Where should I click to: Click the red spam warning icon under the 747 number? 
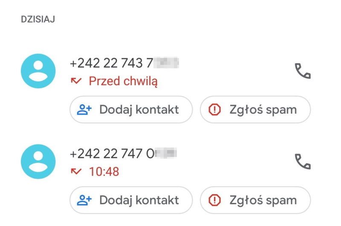(216, 200)
